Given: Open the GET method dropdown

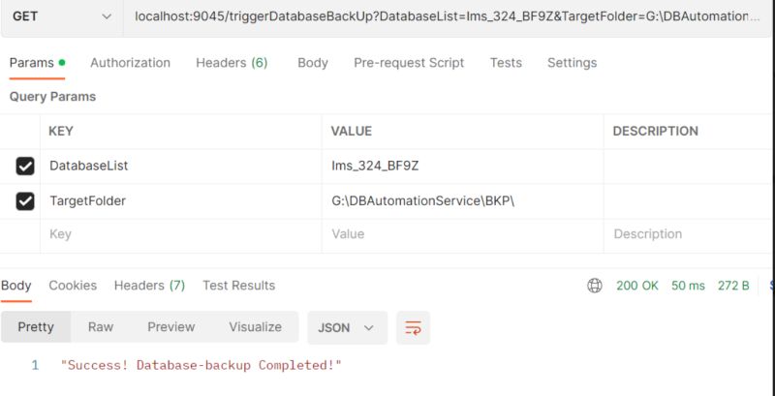Looking at the screenshot, I should point(62,16).
